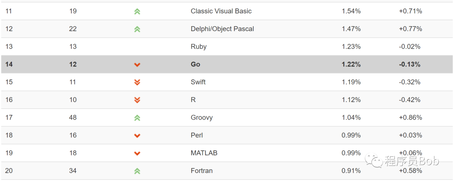
Task: Click the red double-down arrows in the R row
Action: [x=137, y=100]
